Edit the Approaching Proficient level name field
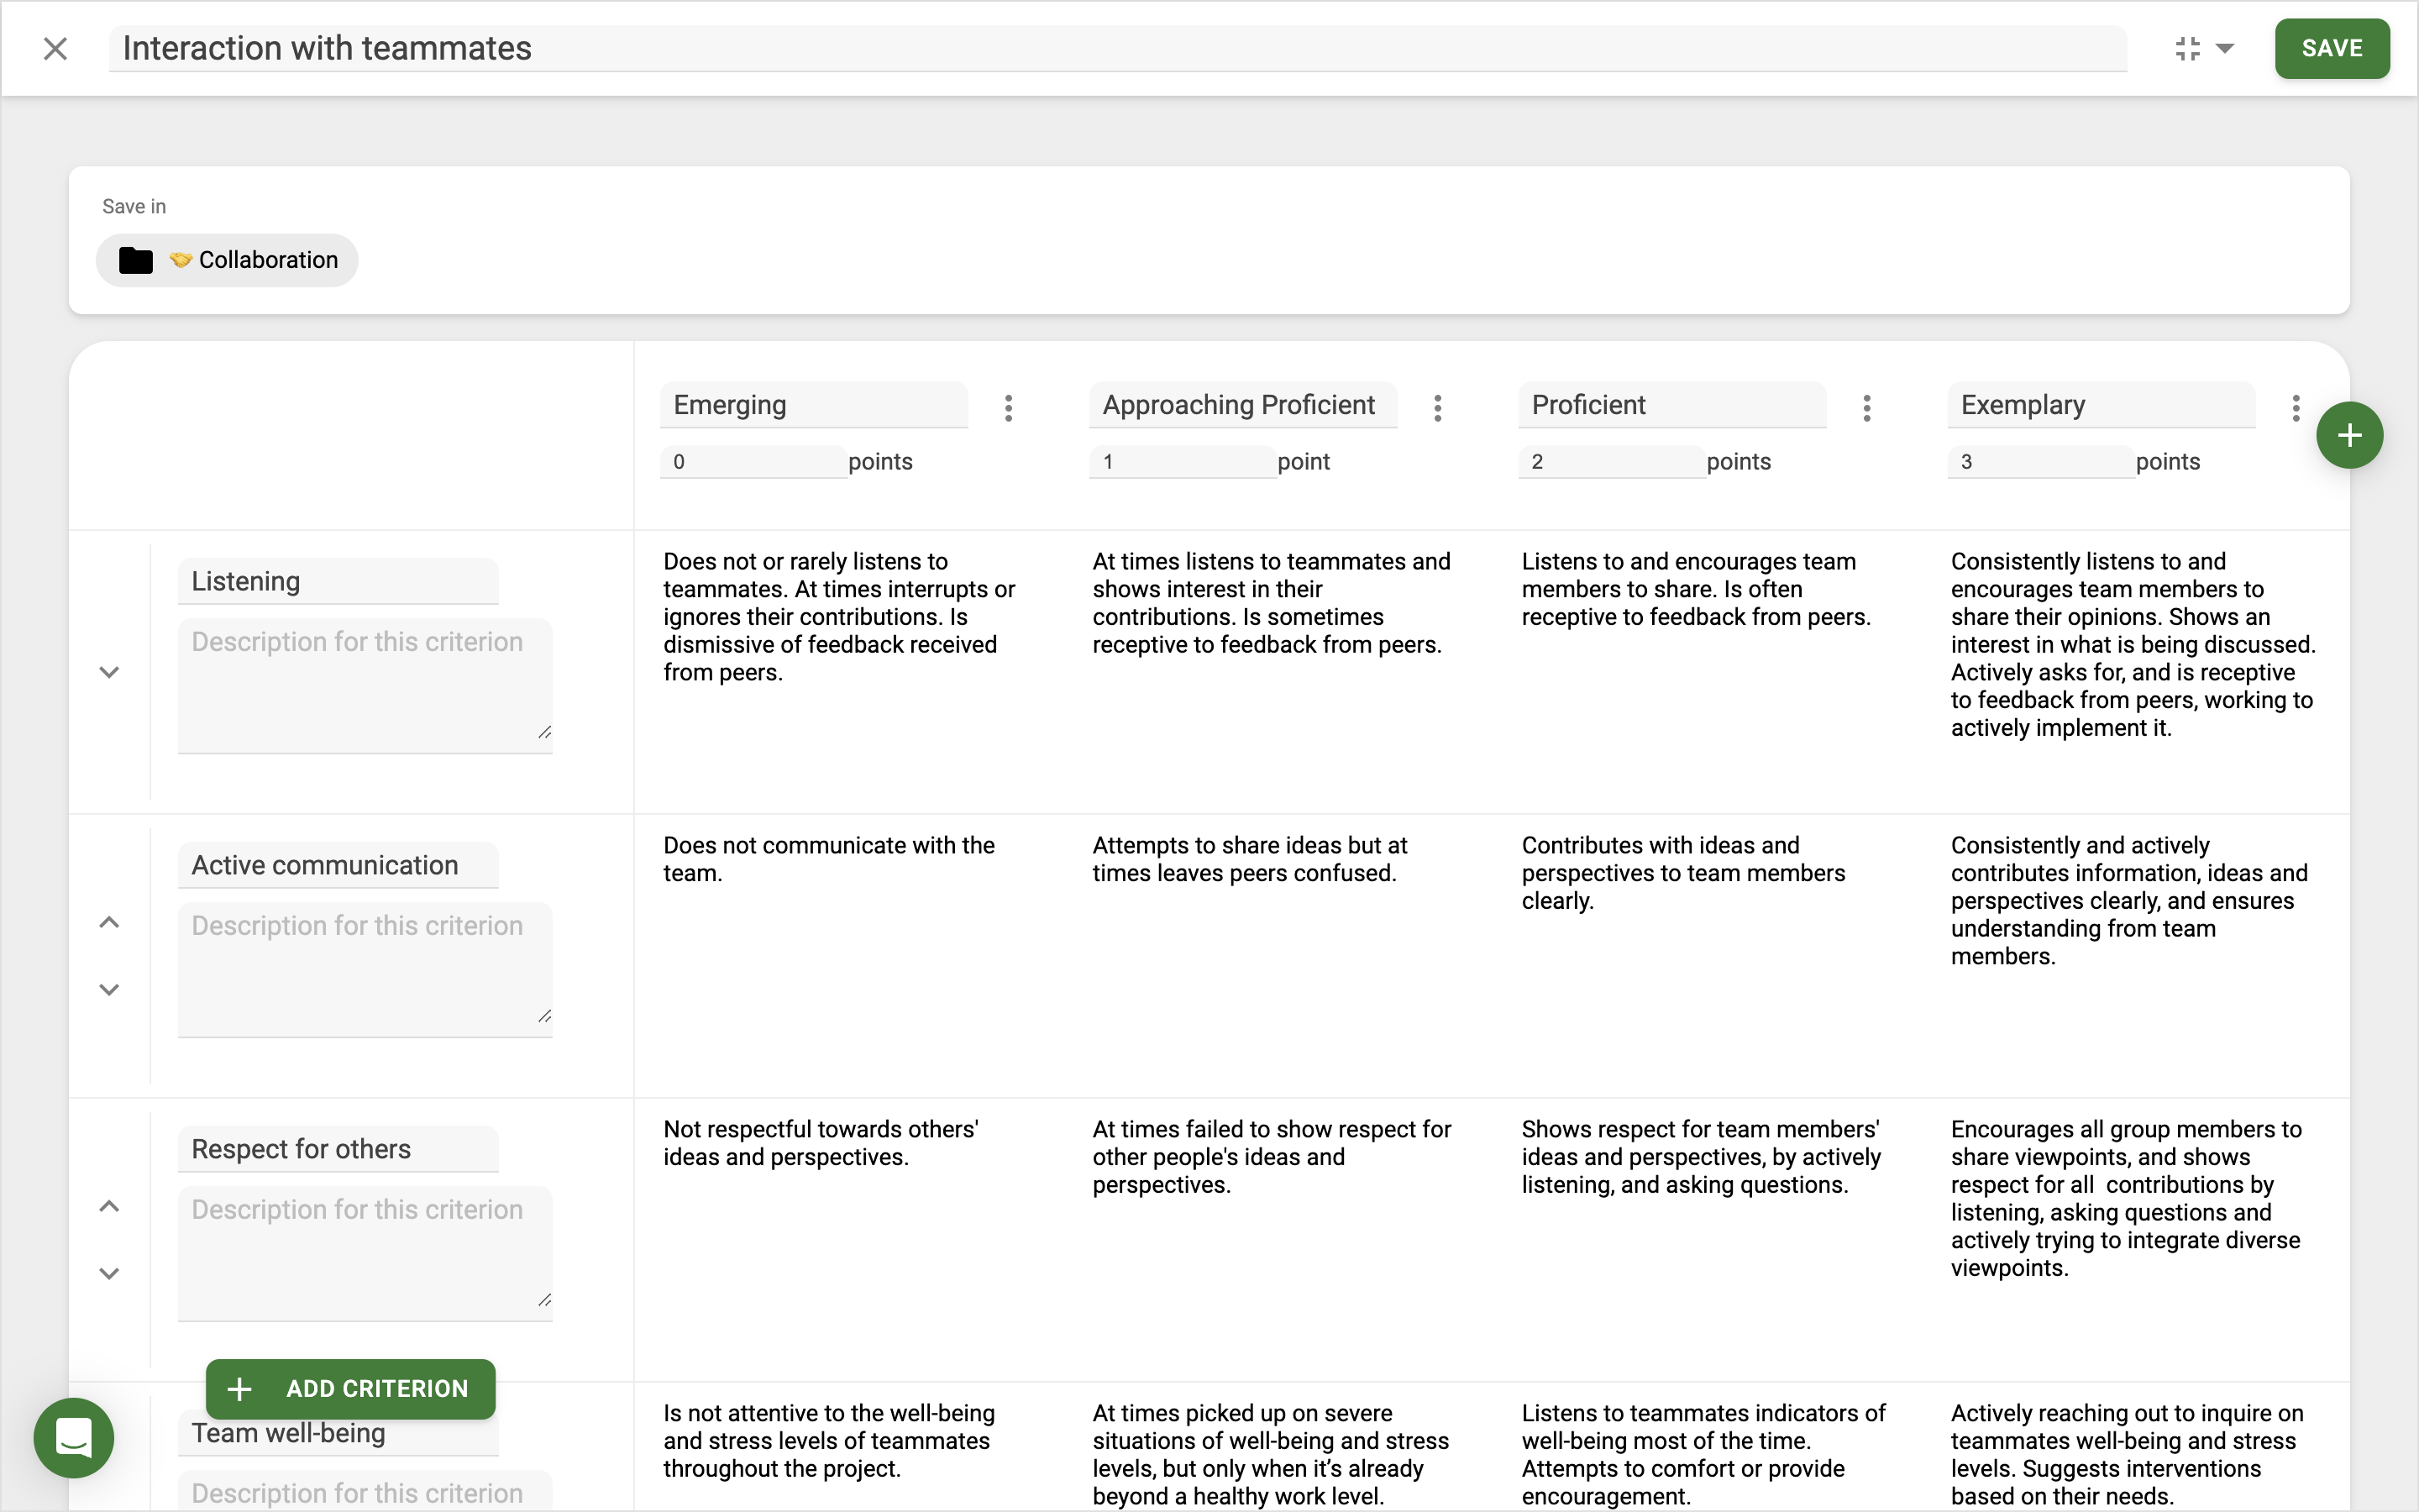This screenshot has height=1512, width=2419. coord(1242,404)
